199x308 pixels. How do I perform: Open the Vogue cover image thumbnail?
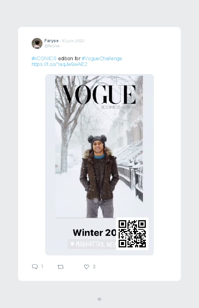[99, 165]
